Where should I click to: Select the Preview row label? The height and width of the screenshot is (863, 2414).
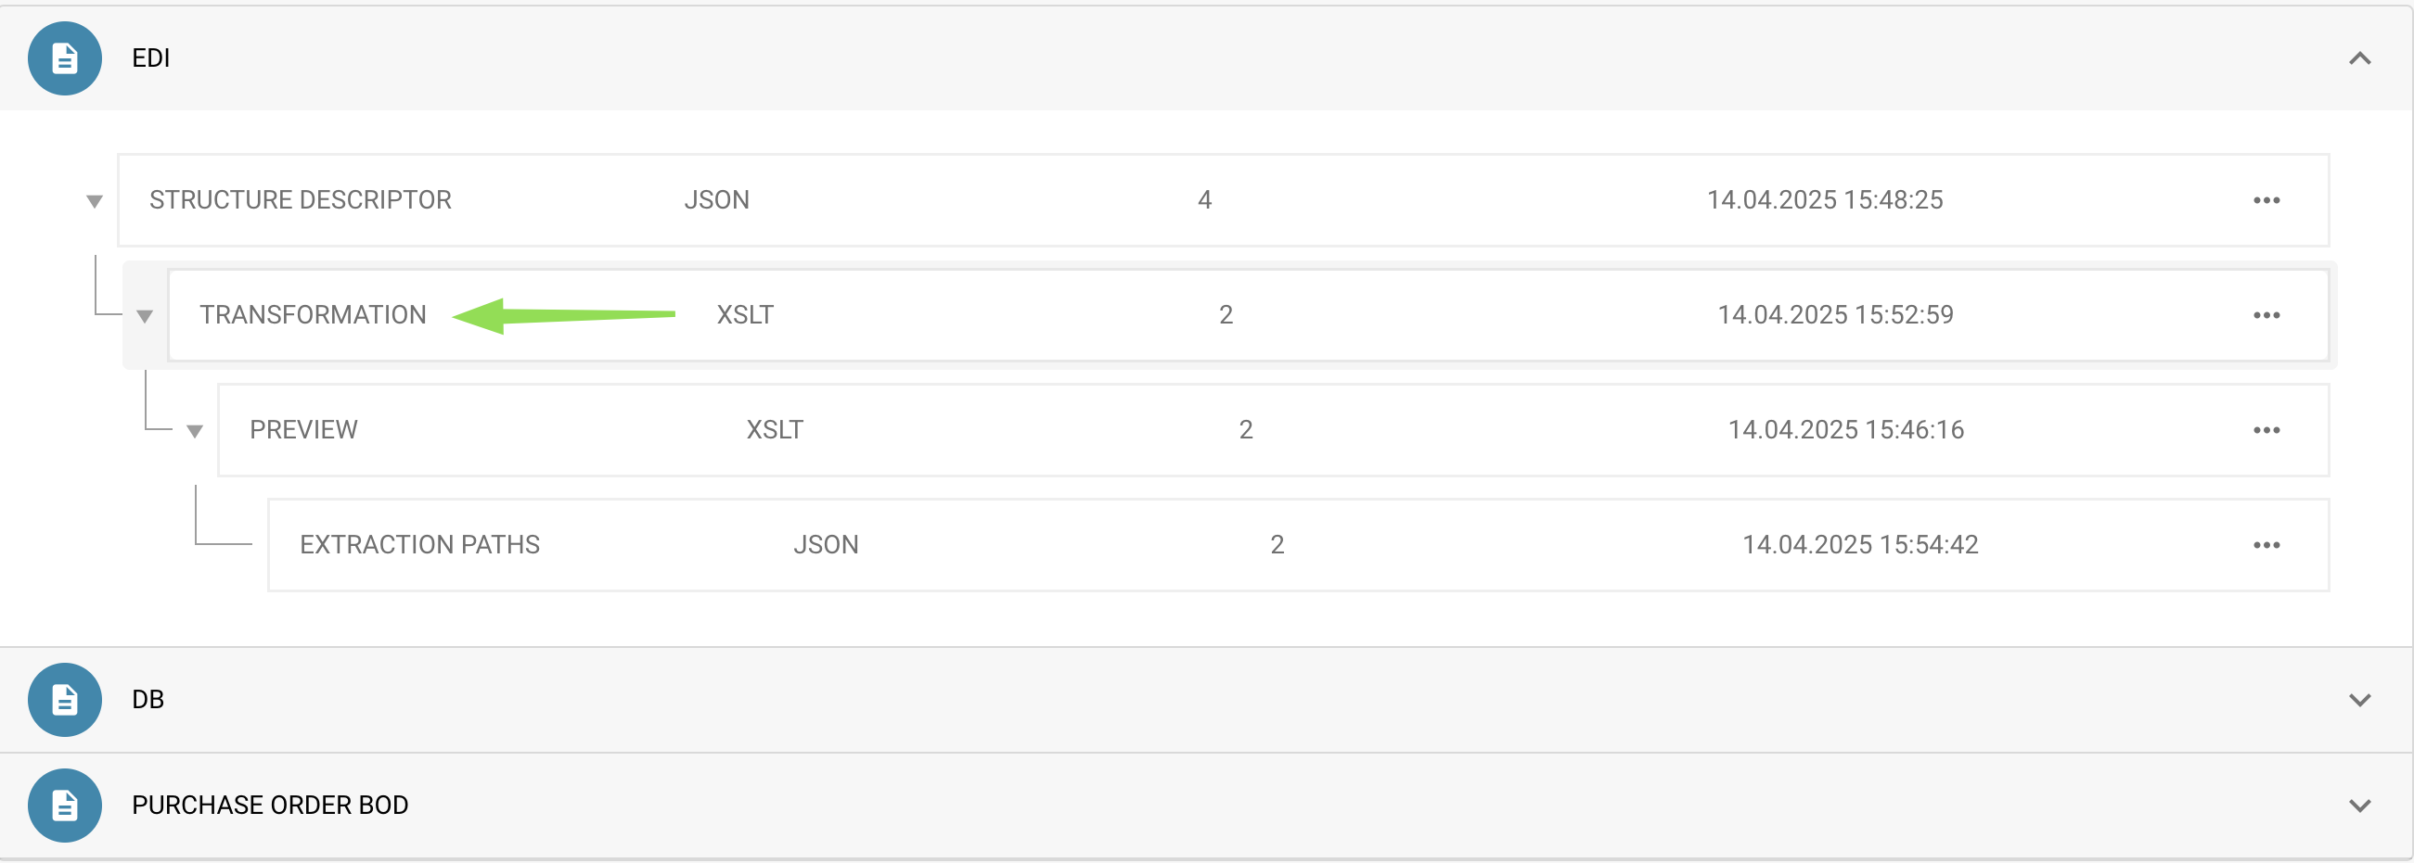coord(303,430)
